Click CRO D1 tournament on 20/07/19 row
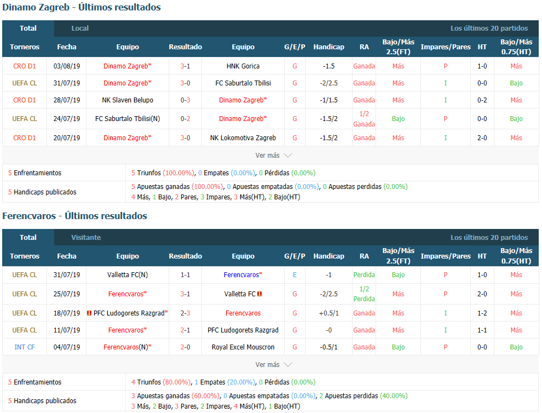Image resolution: width=542 pixels, height=413 pixels. (x=25, y=137)
